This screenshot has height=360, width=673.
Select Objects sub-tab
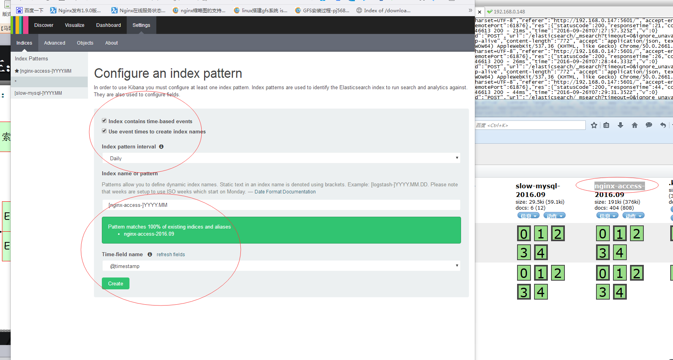coord(85,43)
